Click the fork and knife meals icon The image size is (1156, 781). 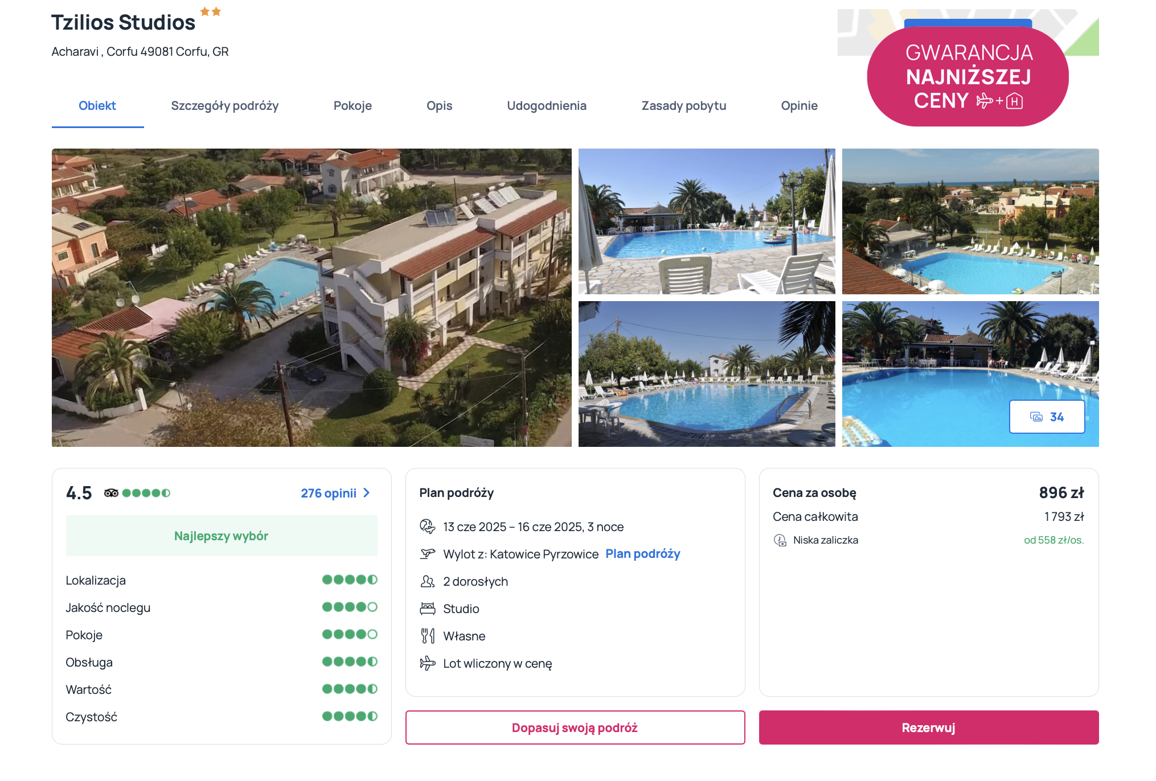coord(427,636)
